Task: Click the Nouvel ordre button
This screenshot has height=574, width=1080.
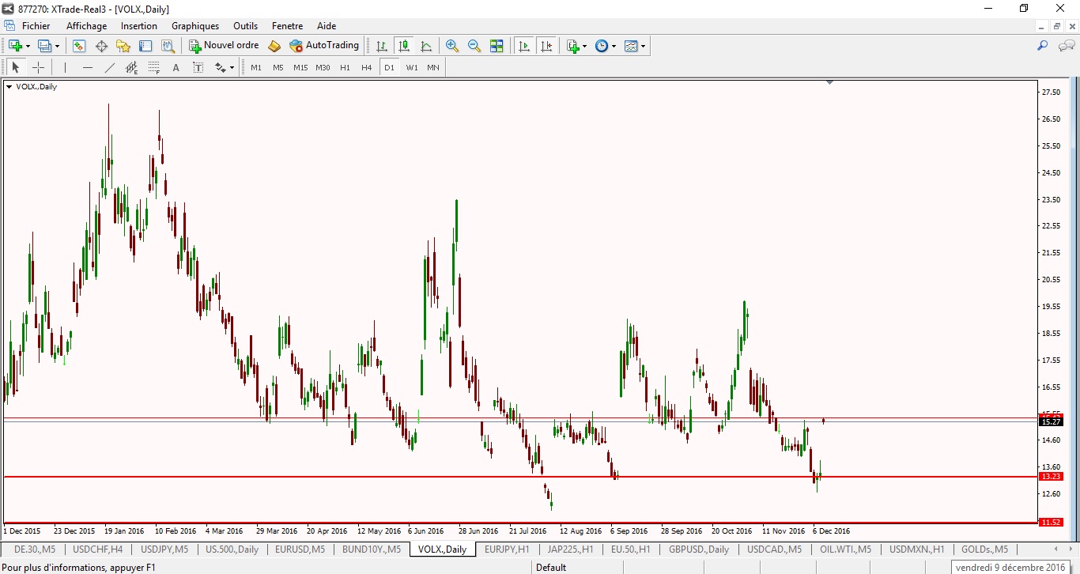Action: 224,46
